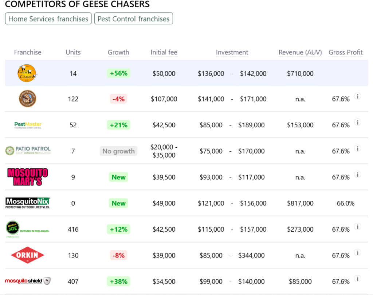Click the $54,500 initial fee cell
The image size is (373, 295).
click(164, 282)
